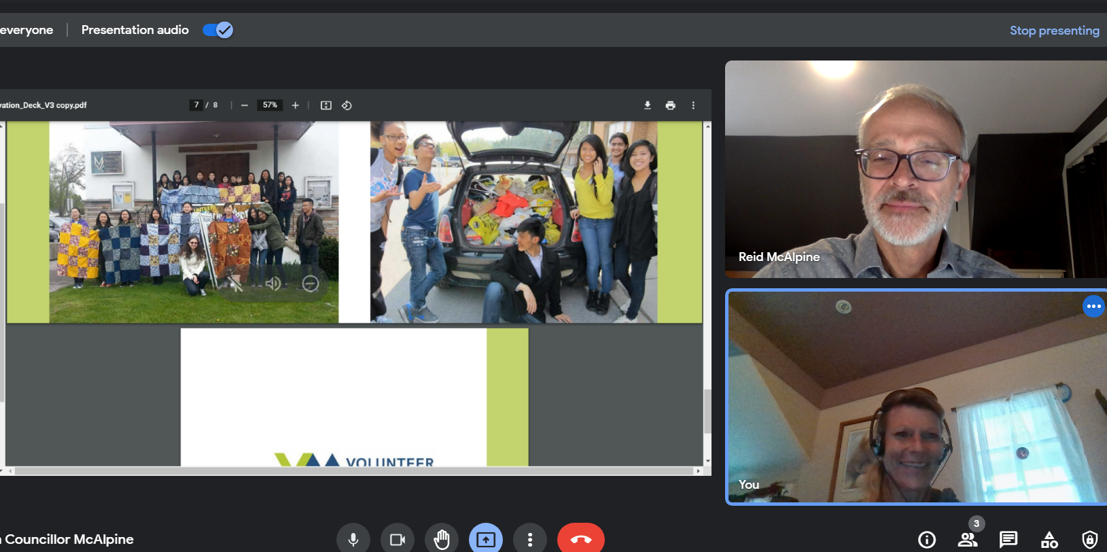Print the PDF document

[x=670, y=105]
